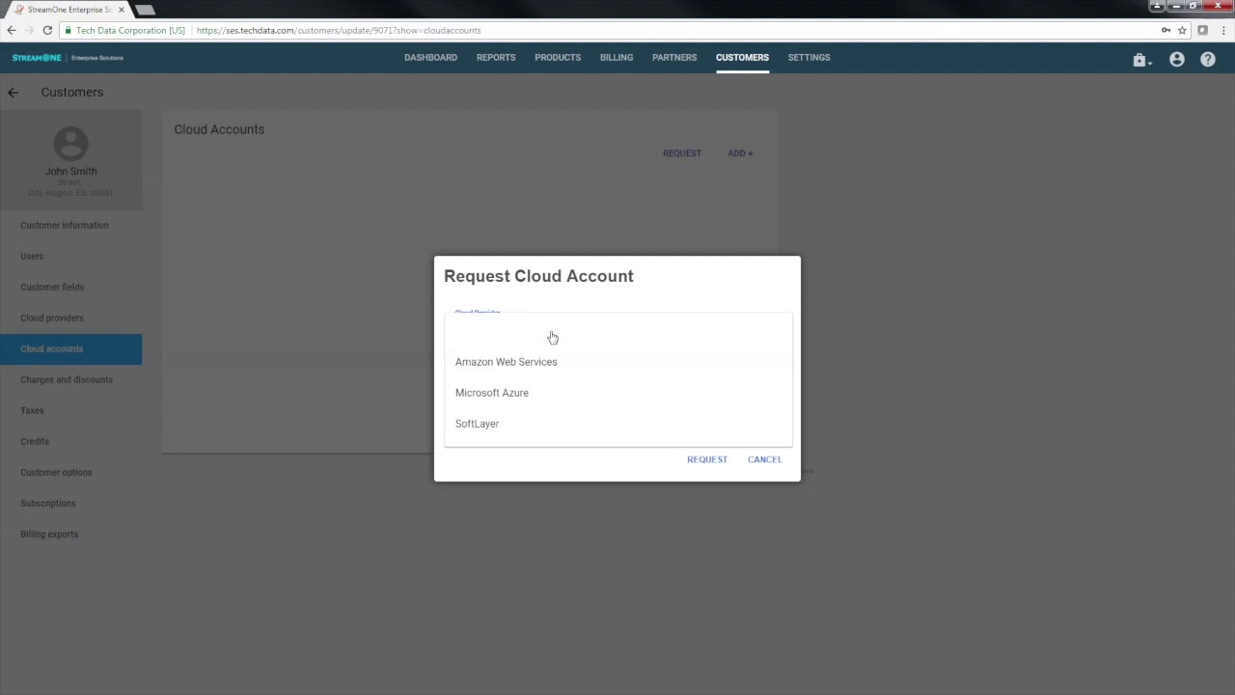Click the Cloud Accounts panel heading
Screen dimensions: 1235x695
(x=219, y=129)
